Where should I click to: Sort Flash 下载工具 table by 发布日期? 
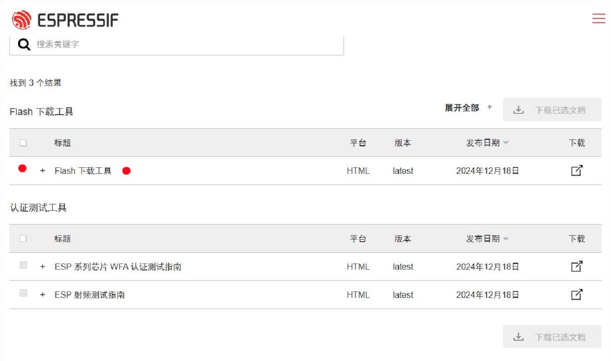pyautogui.click(x=487, y=143)
